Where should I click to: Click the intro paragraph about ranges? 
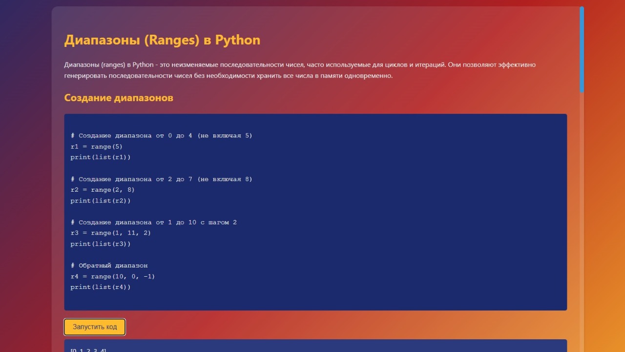click(300, 70)
